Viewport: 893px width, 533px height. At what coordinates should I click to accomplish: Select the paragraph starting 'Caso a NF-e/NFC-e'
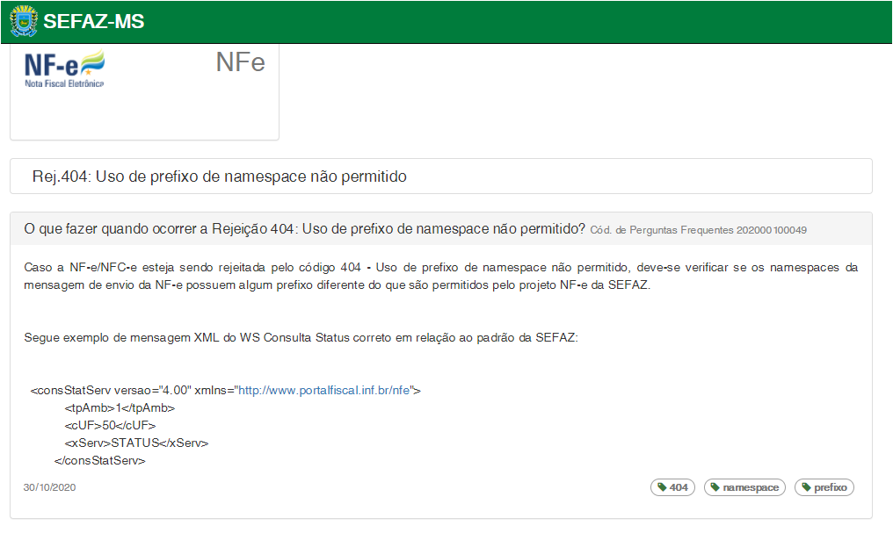(x=441, y=276)
